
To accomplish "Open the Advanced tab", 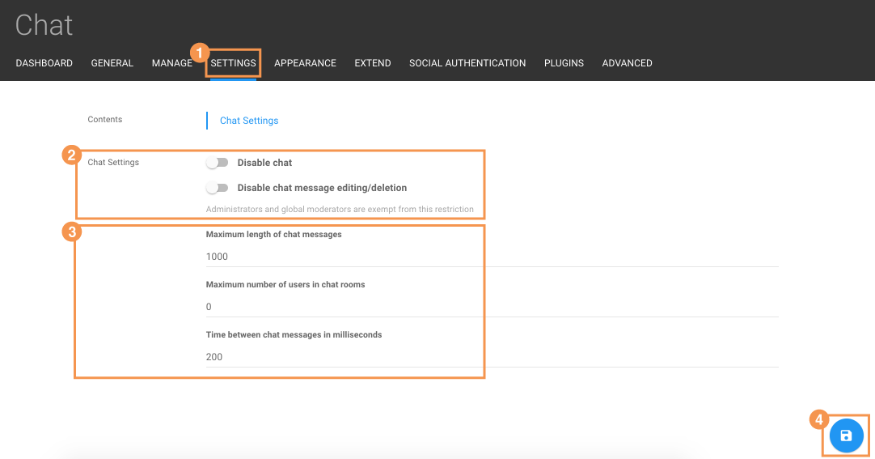I will coord(628,63).
